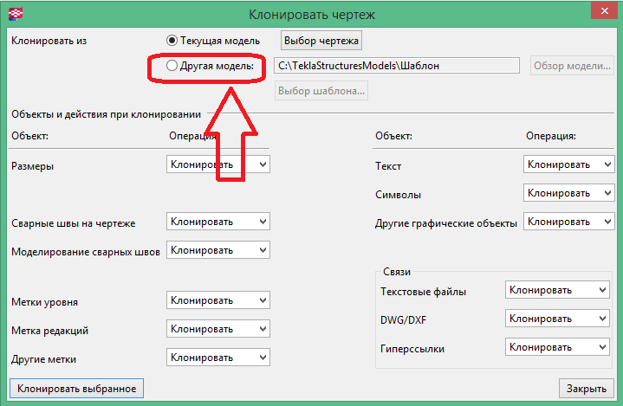Click the Выбор чертежа button
Image resolution: width=623 pixels, height=406 pixels.
[321, 41]
